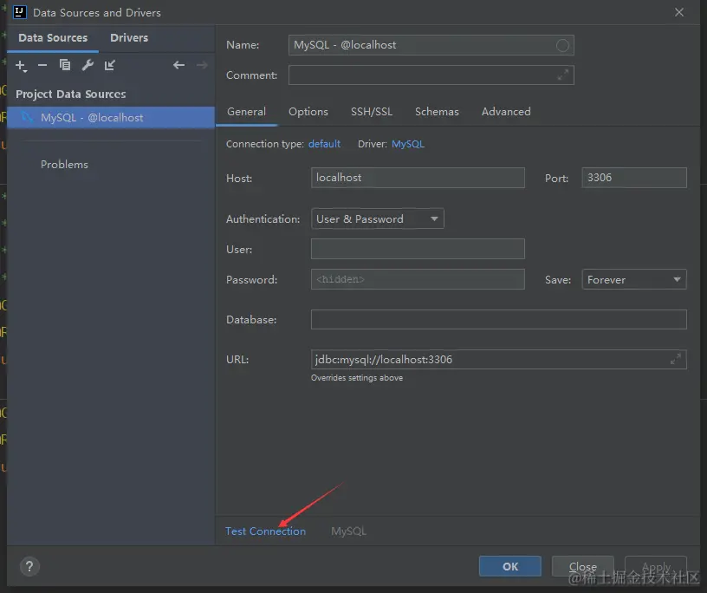
Task: Click the add data source plus icon
Action: pyautogui.click(x=21, y=66)
